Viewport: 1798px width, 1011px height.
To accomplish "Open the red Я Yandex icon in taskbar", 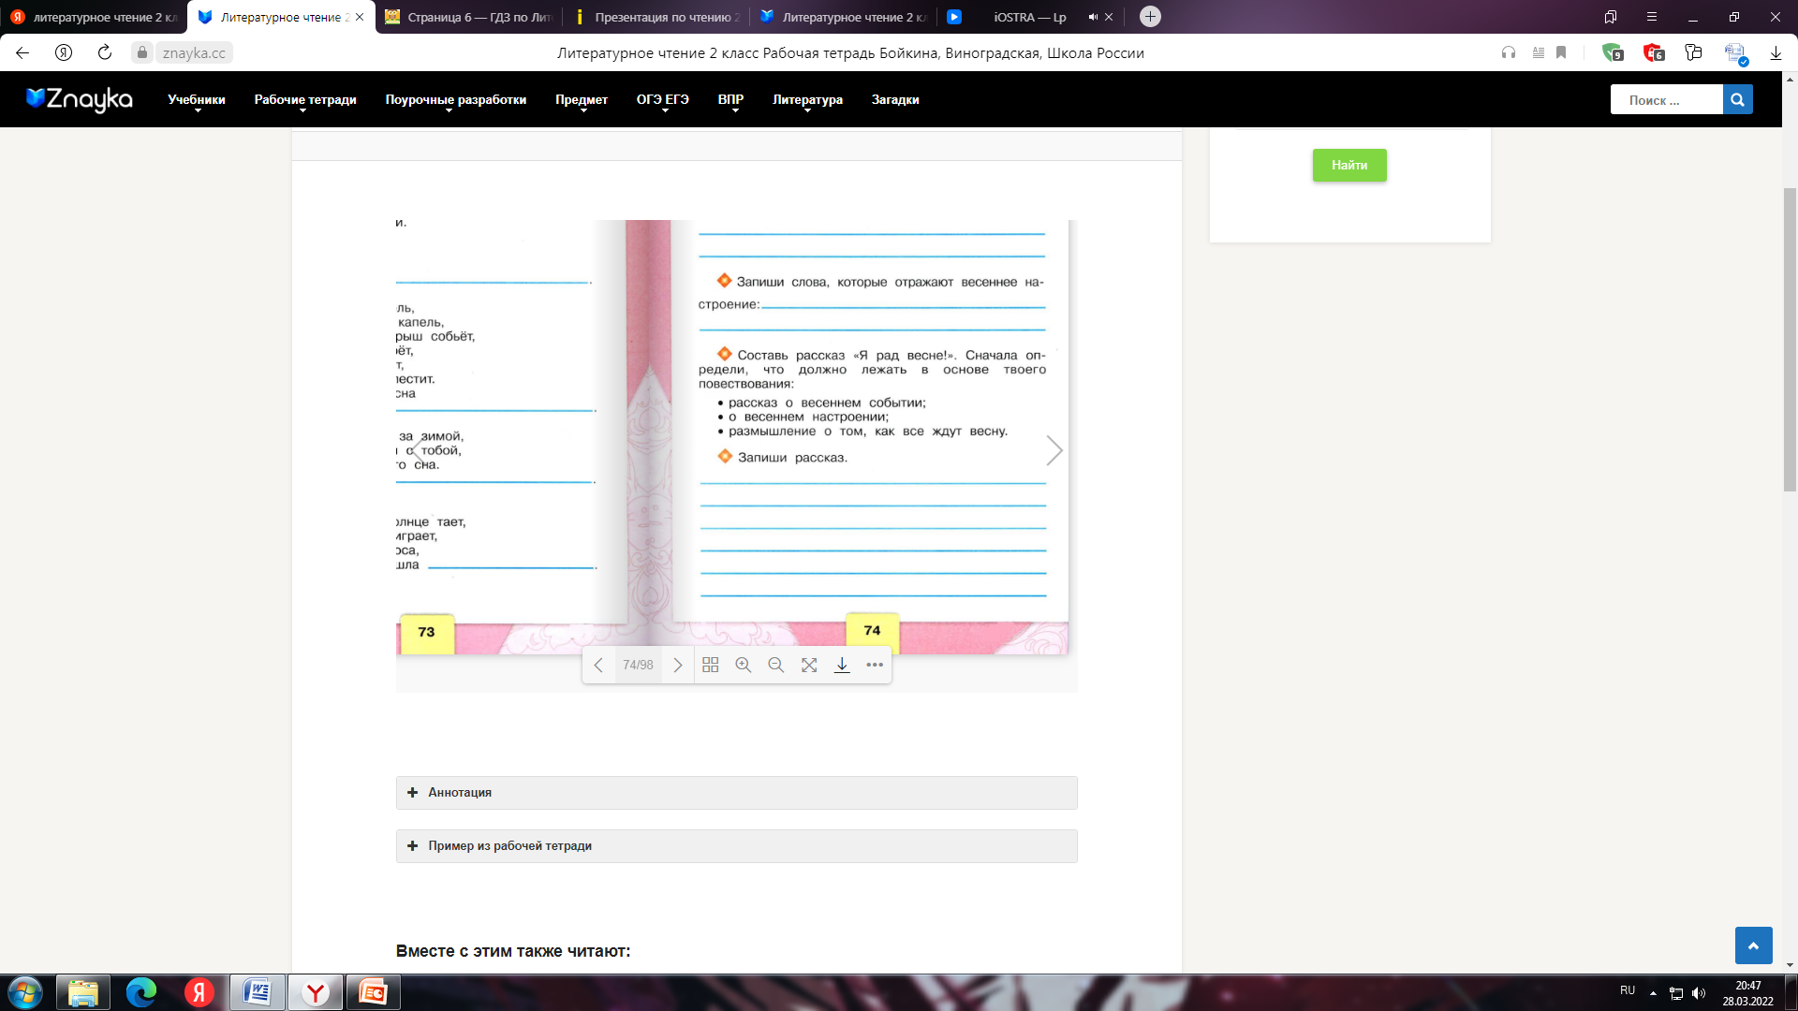I will click(x=199, y=991).
